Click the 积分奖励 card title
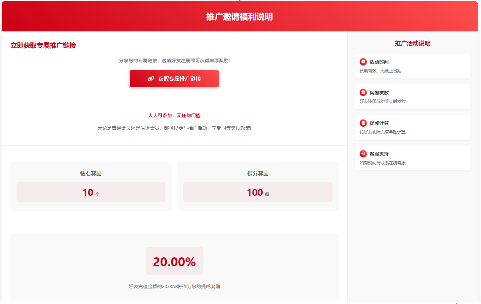The width and height of the screenshot is (481, 304). pos(258,173)
